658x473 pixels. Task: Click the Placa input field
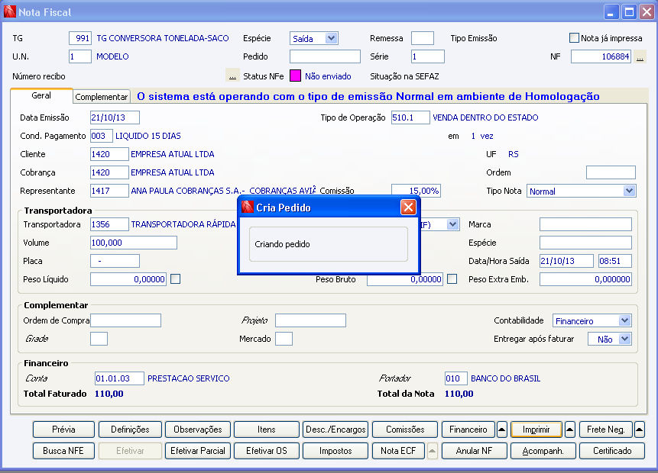coord(115,261)
